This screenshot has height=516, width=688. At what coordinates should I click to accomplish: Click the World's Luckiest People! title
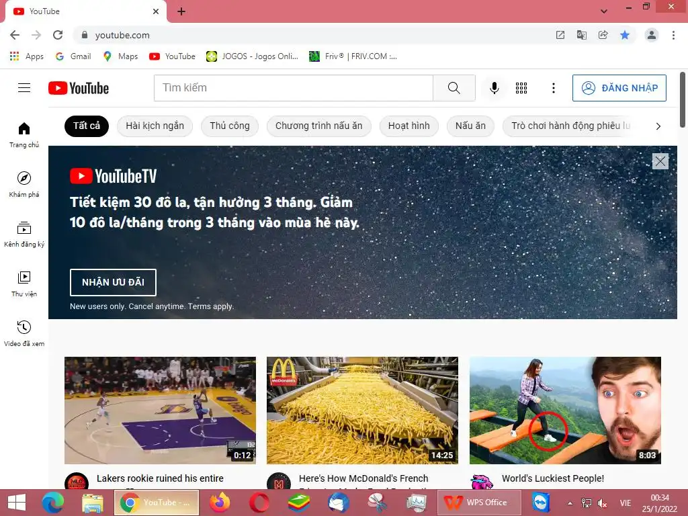click(x=553, y=478)
